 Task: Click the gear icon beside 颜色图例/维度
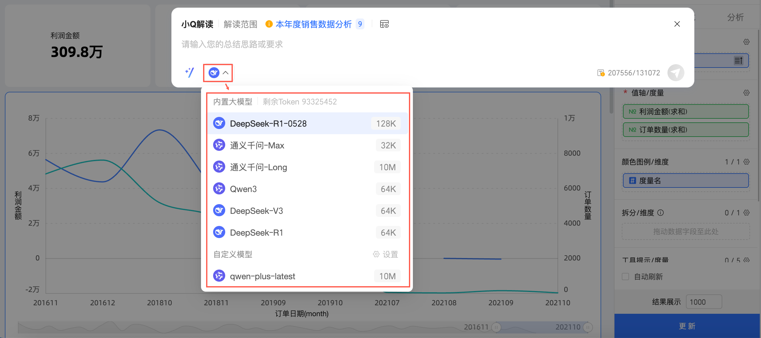click(746, 162)
